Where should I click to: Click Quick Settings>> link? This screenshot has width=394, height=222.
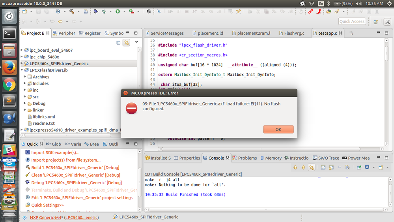coord(47,205)
